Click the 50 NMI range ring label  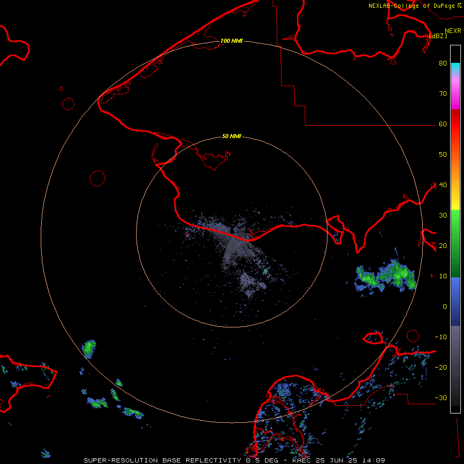coord(231,136)
